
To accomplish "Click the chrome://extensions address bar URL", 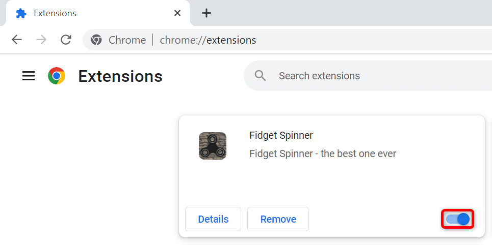I will tap(208, 40).
